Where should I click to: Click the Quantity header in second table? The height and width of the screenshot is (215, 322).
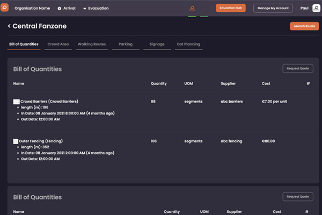point(172,212)
